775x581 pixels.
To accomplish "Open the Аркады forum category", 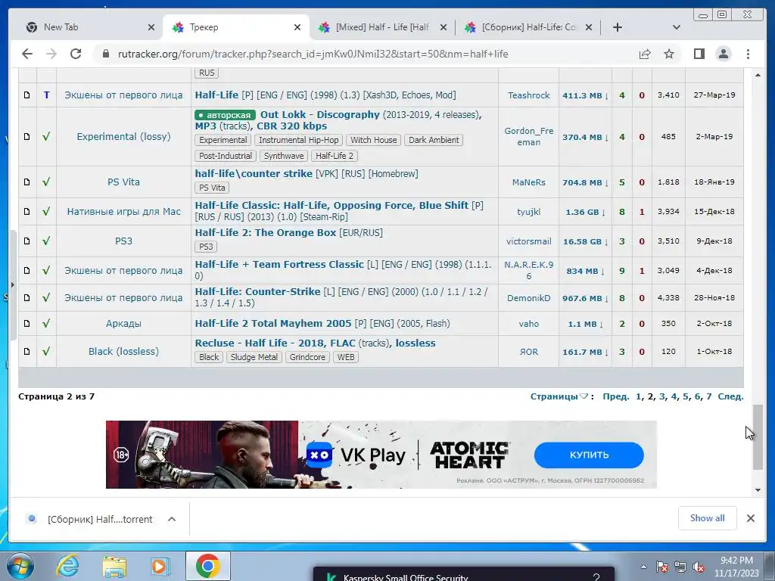I will point(123,324).
